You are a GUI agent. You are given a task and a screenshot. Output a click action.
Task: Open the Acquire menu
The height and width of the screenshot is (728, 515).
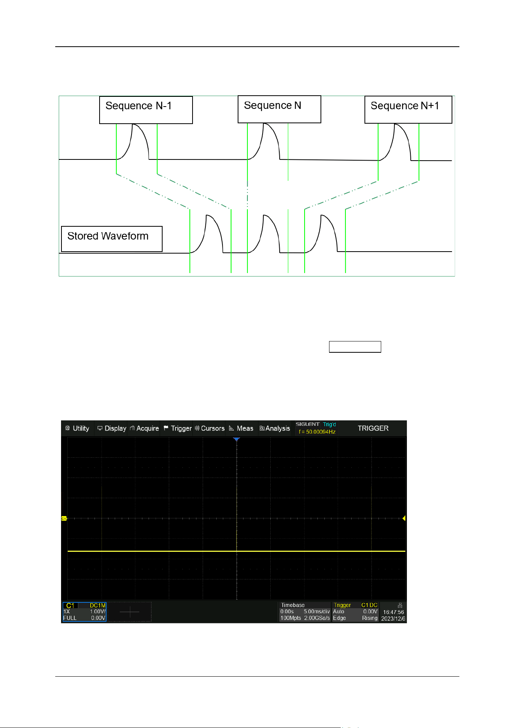tap(144, 428)
